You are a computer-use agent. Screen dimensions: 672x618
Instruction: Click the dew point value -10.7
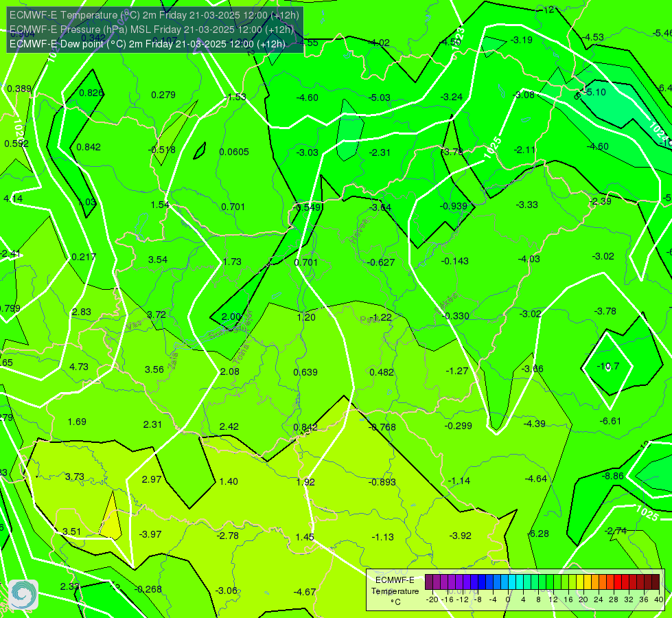pyautogui.click(x=608, y=366)
